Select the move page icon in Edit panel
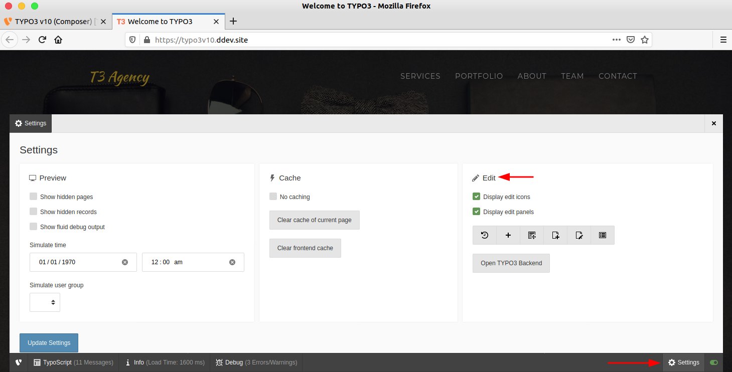This screenshot has width=732, height=372. (x=531, y=235)
